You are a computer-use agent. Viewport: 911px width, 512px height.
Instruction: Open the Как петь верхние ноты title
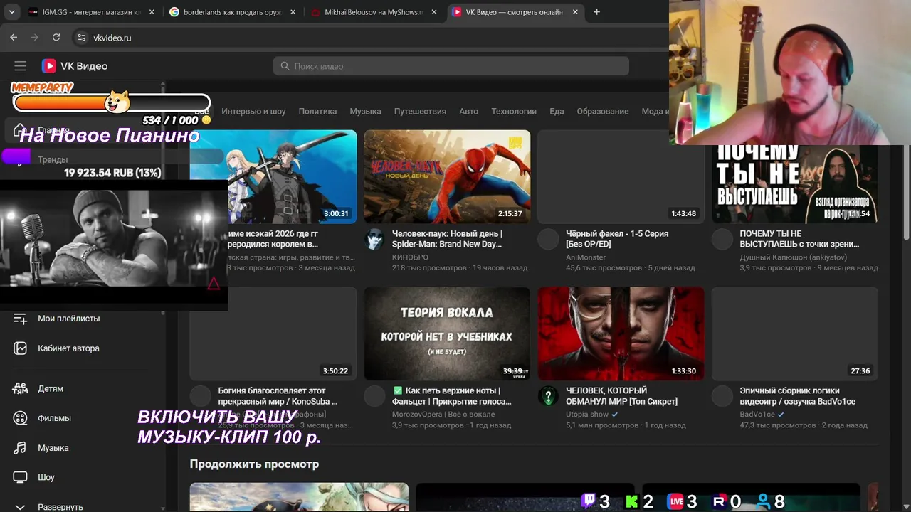[x=452, y=396]
